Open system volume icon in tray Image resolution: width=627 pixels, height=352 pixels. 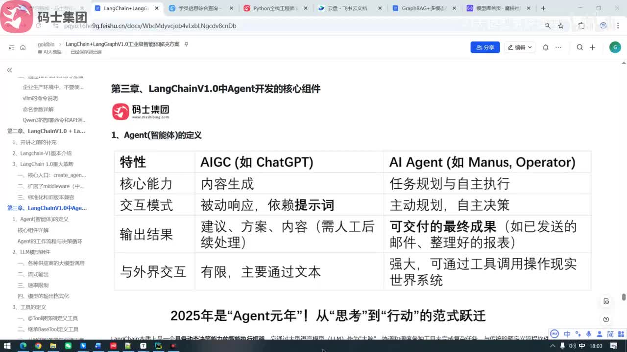572,346
